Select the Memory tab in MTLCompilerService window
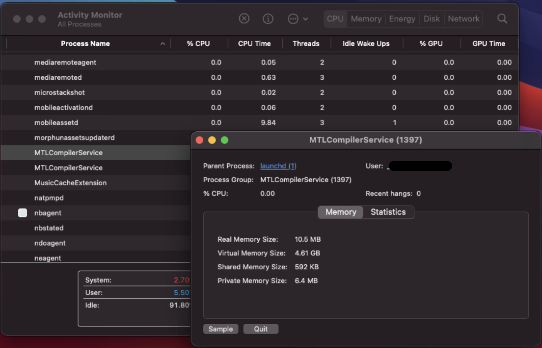 (x=341, y=212)
